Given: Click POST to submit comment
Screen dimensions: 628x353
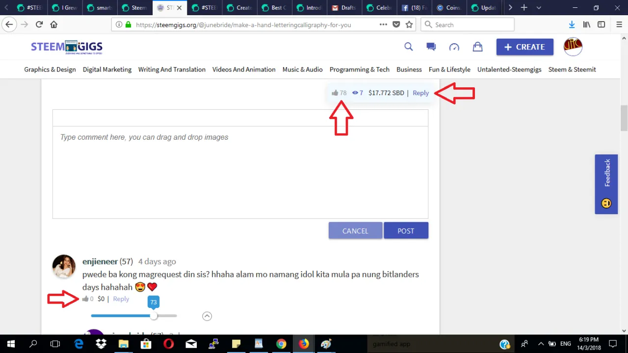Looking at the screenshot, I should point(406,230).
